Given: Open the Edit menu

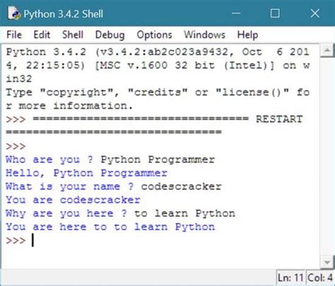Looking at the screenshot, I should click(42, 35).
